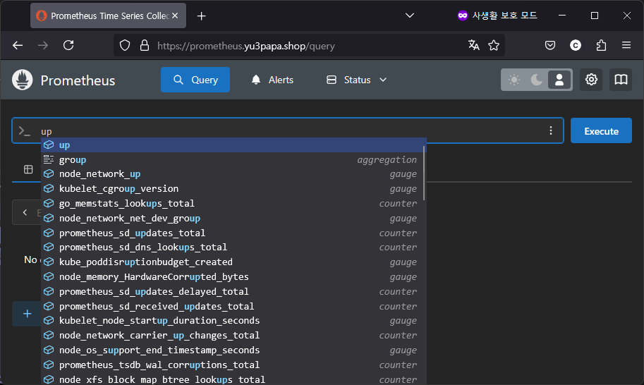Pick prometheus_sd_dns_lookups_total suggestion
This screenshot has height=385, width=644.
coord(233,248)
